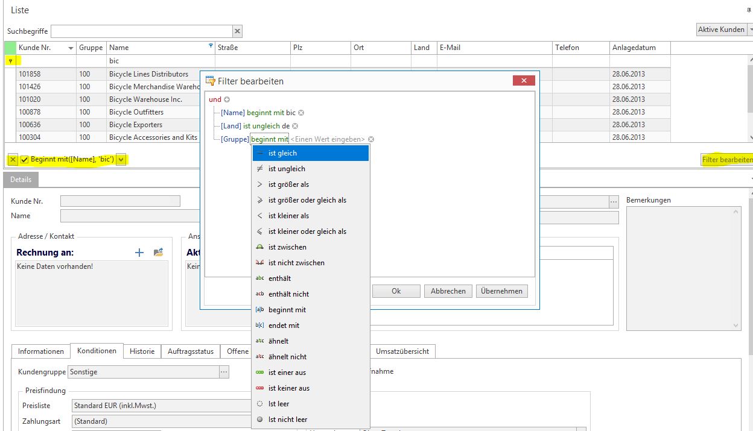Choose 'ist zwischen' operator from the list

click(287, 247)
